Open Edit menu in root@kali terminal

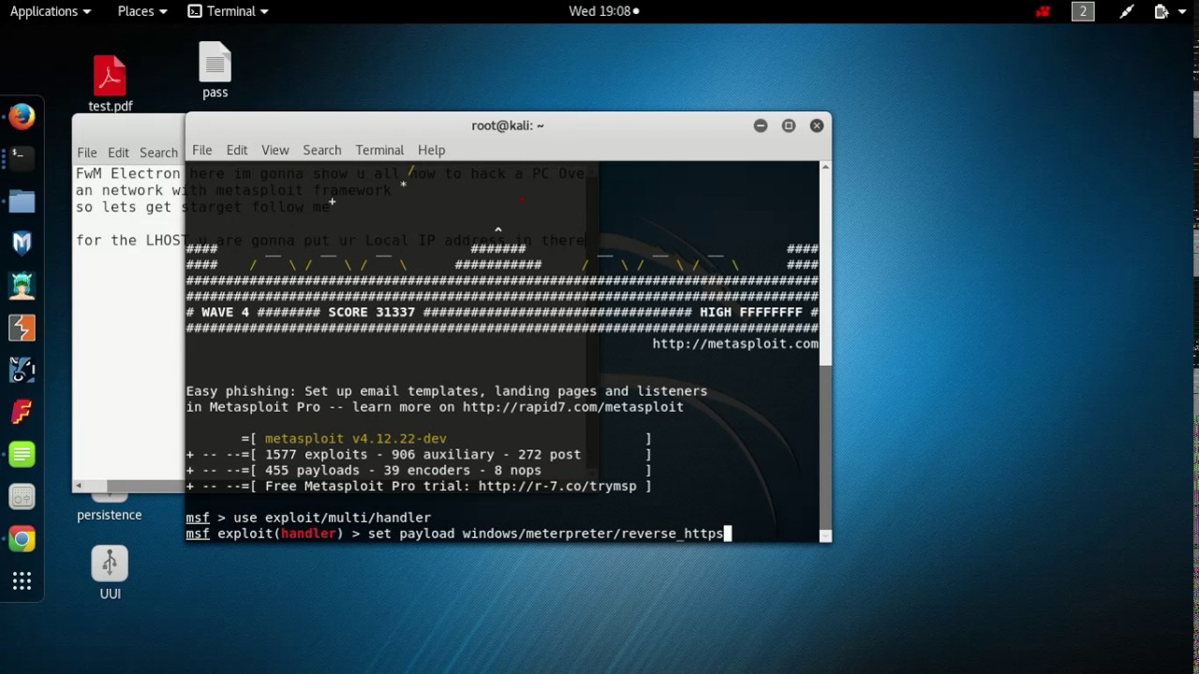[x=236, y=150]
